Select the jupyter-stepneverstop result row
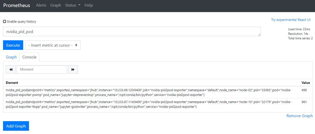This screenshot has height=134, width=315. click(x=149, y=92)
